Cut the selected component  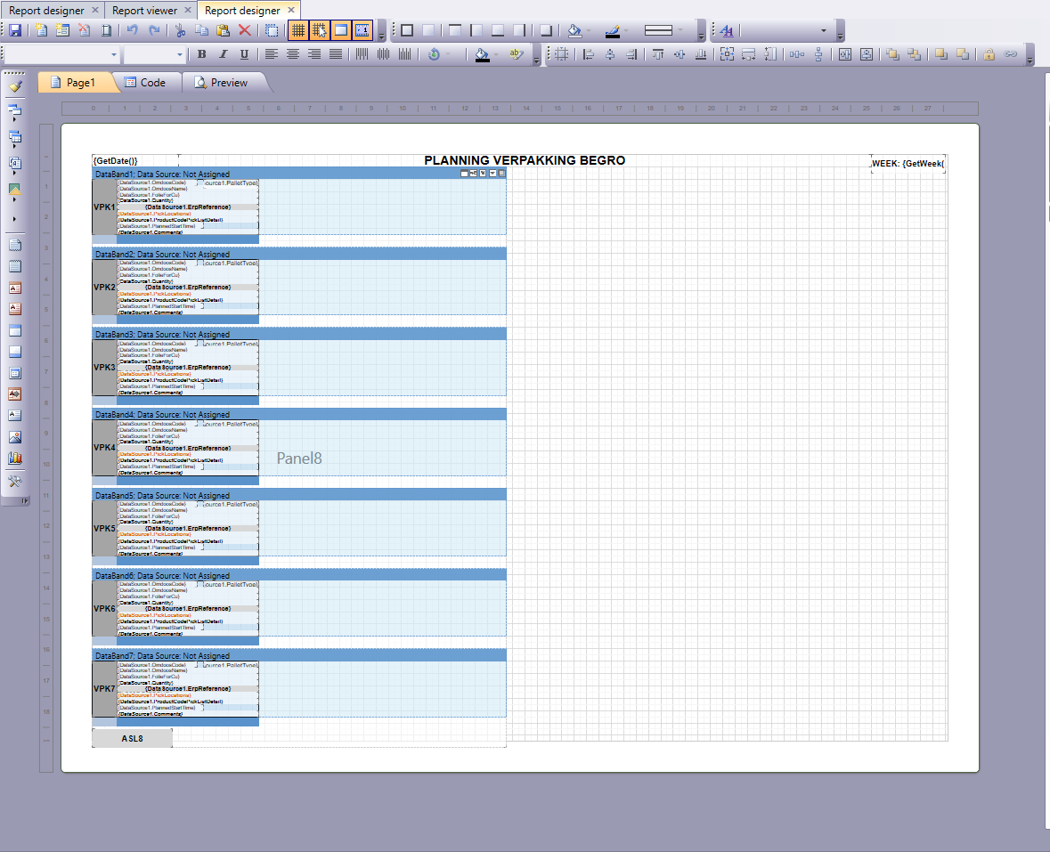click(180, 30)
